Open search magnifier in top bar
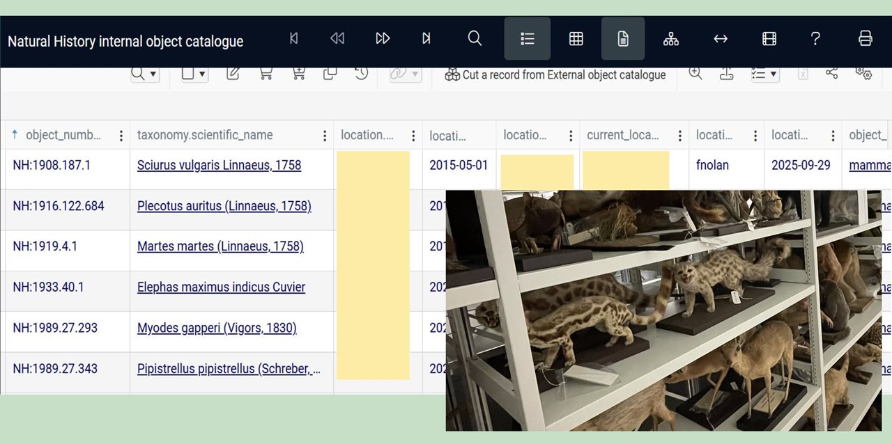Viewport: 892px width, 444px height. pos(475,39)
